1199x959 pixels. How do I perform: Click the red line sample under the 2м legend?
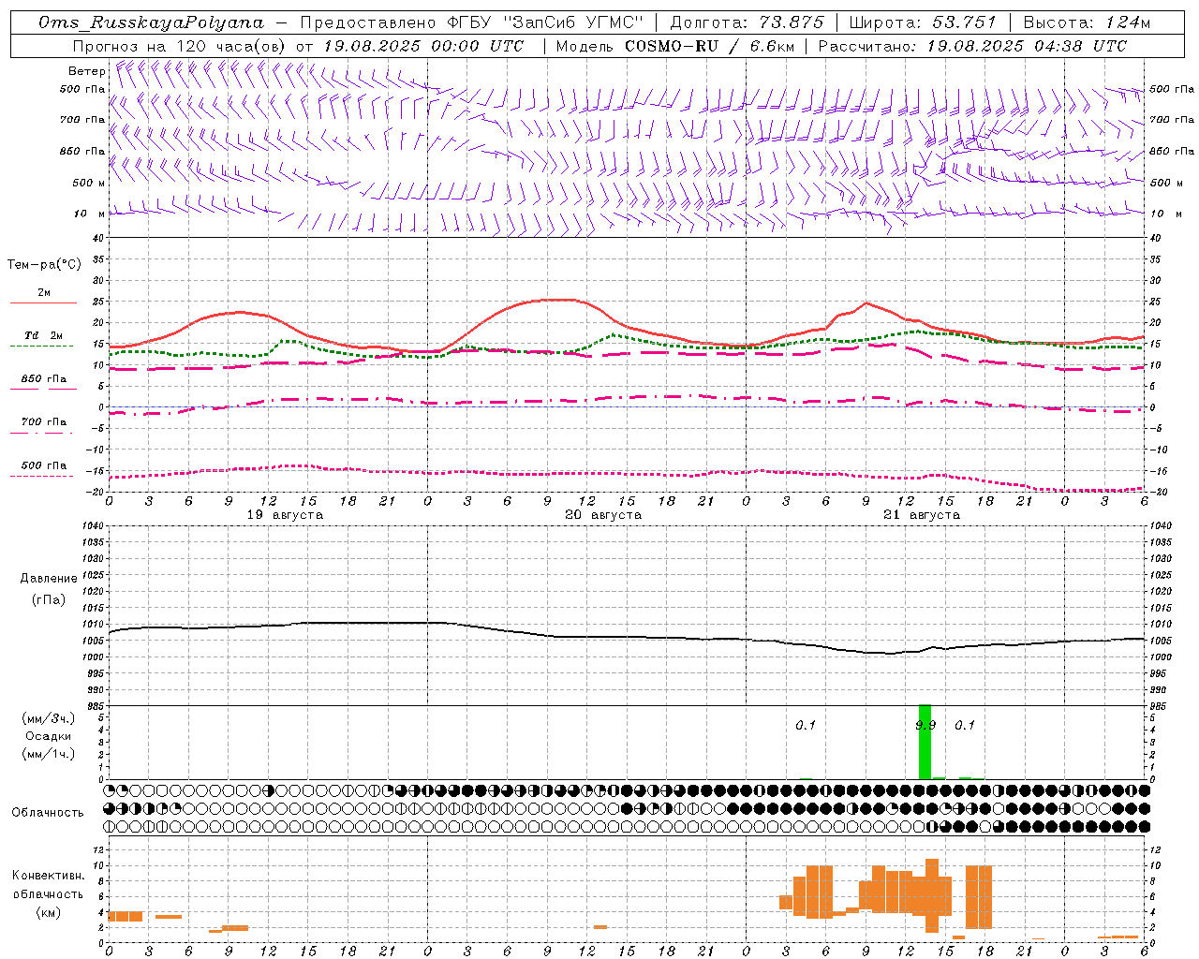click(x=43, y=302)
